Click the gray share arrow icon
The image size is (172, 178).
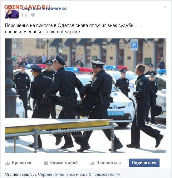[x=92, y=163]
